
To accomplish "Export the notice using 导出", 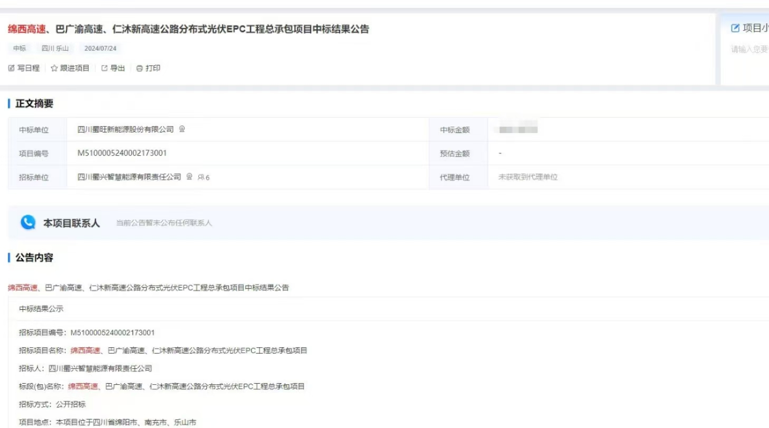I will pos(113,68).
